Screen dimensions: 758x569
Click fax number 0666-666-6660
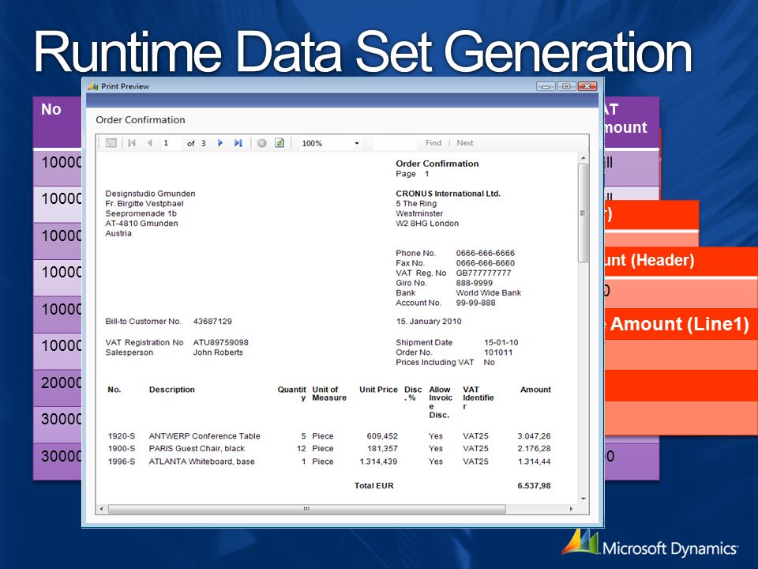[x=486, y=263]
